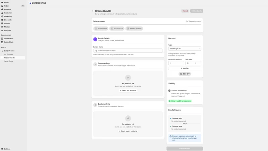This screenshot has width=268, height=151.
Task: Click the Discount percentage field
Action: 193,63
